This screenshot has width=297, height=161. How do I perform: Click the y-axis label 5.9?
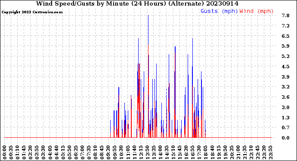285,46
